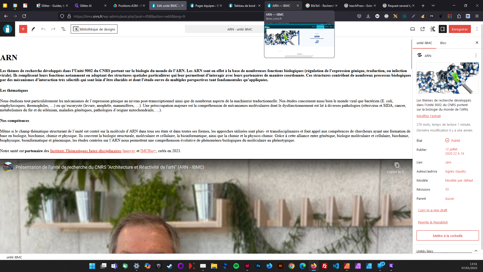Click the Enregistrer save button
Screen dimensions: 483x272
click(x=460, y=29)
